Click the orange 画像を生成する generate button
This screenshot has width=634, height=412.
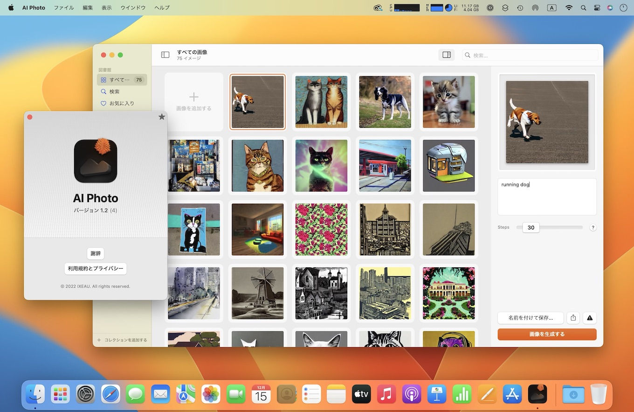coord(547,334)
